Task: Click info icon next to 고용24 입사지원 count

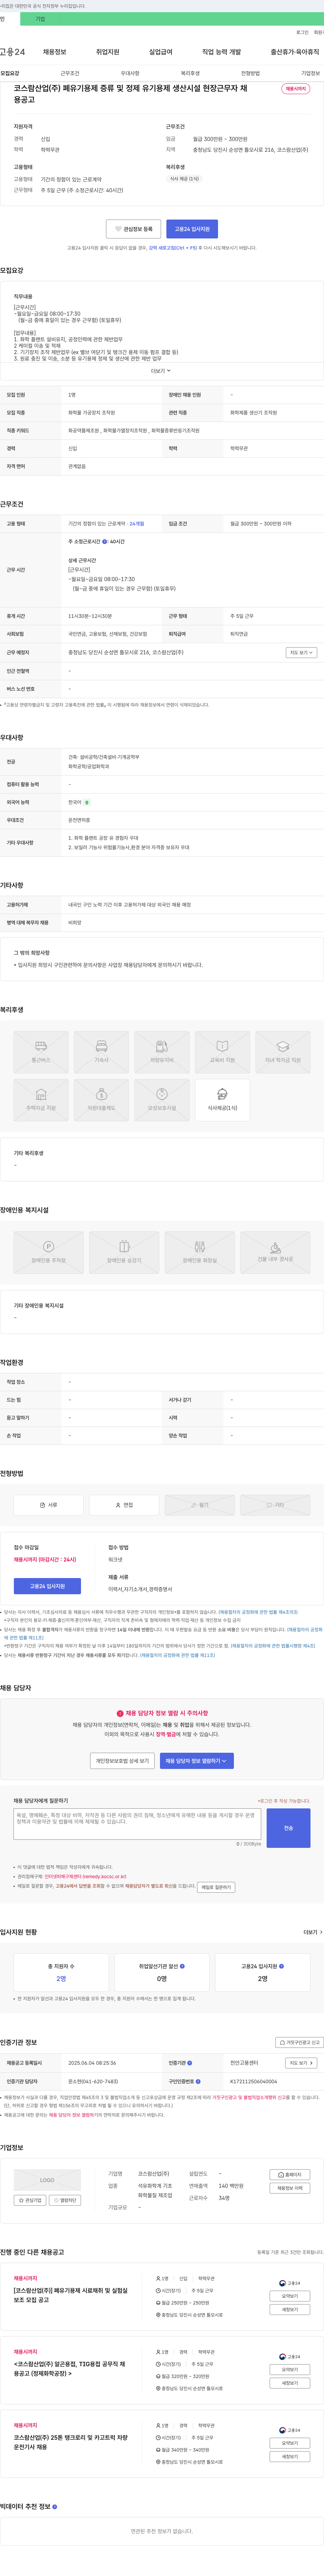Action: (281, 1966)
